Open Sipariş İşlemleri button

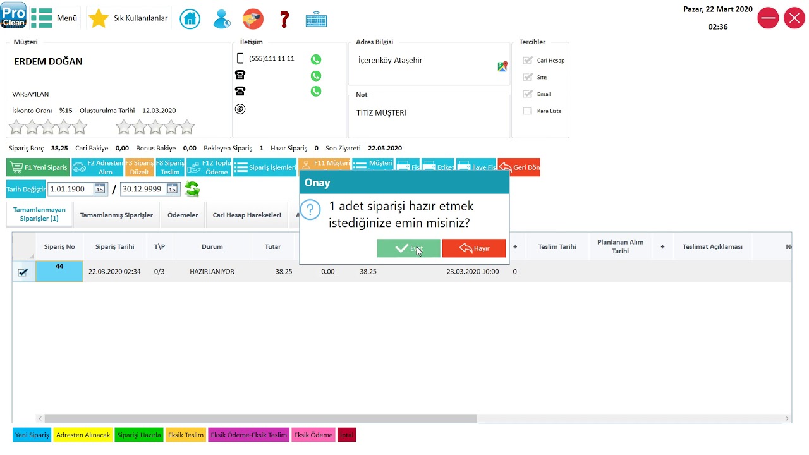(x=265, y=167)
